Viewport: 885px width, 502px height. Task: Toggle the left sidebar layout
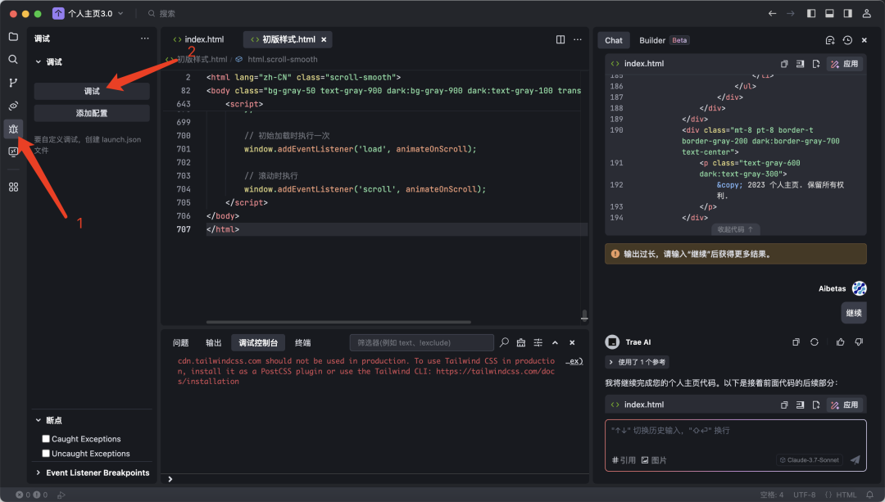pos(811,14)
